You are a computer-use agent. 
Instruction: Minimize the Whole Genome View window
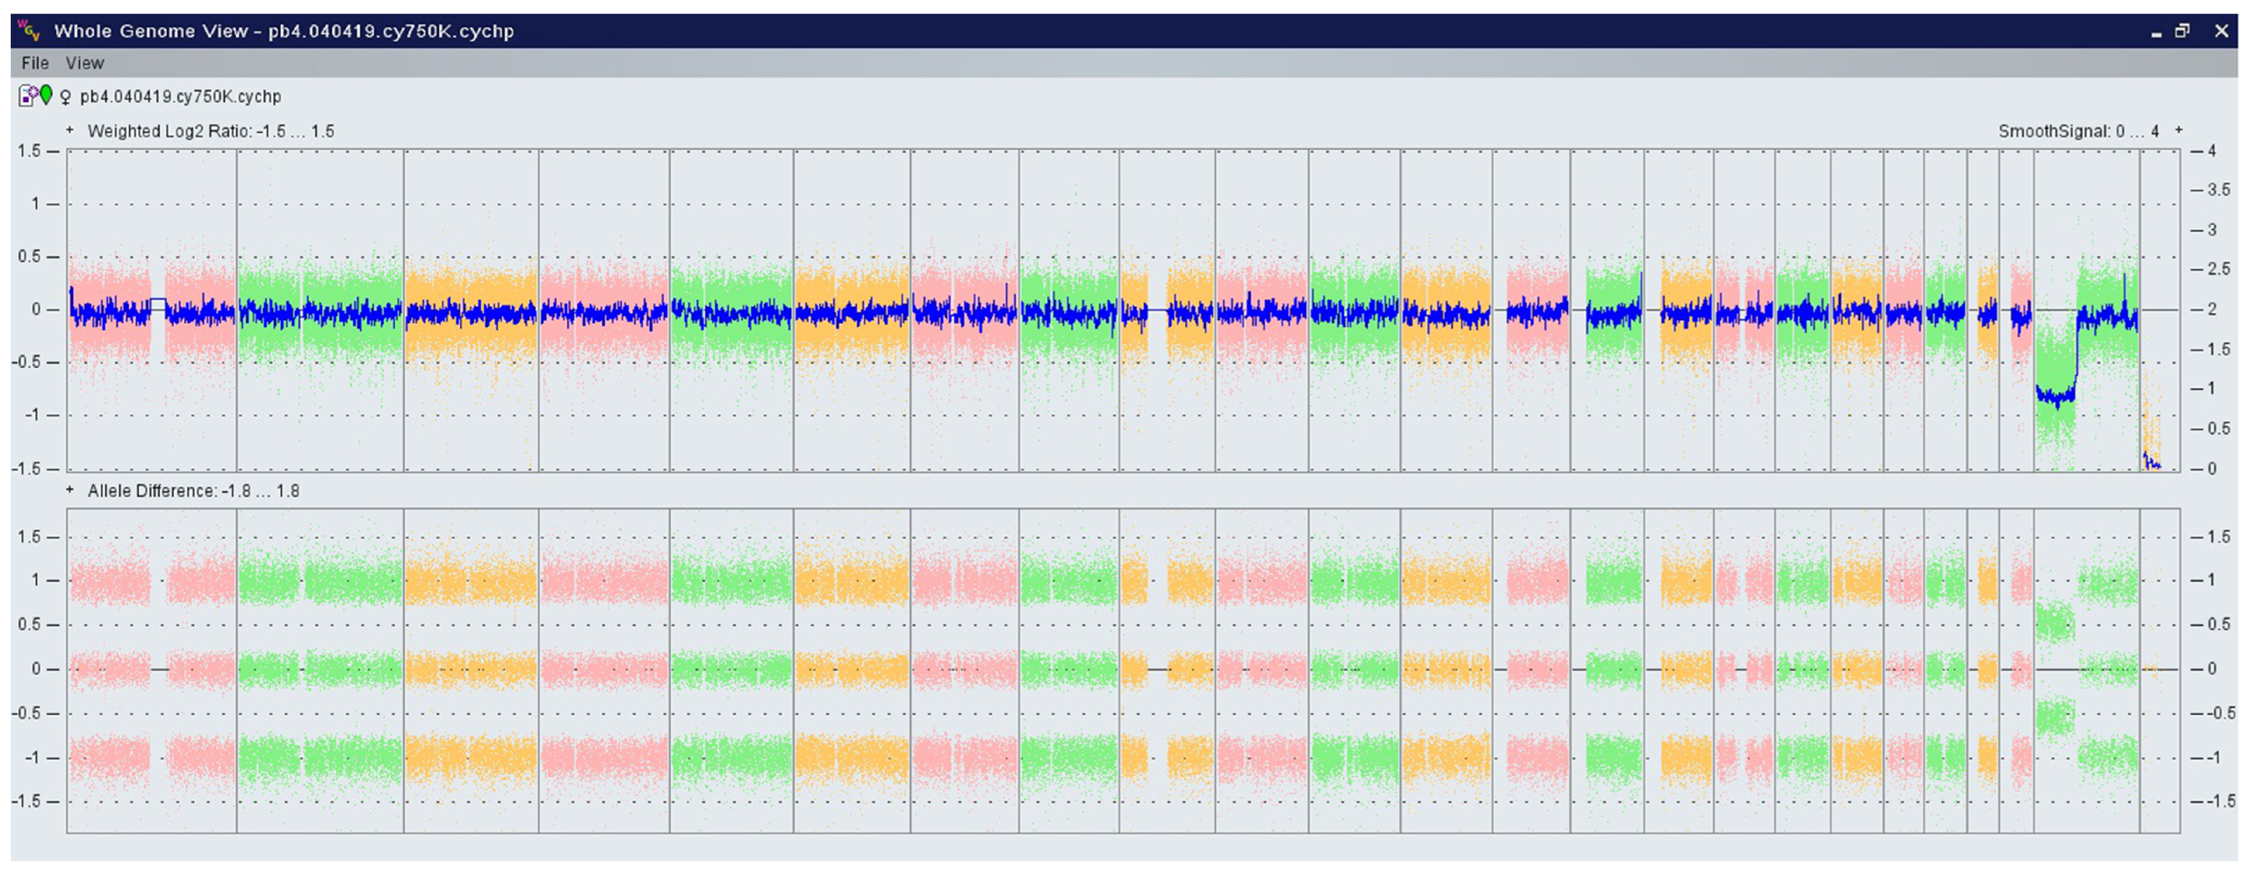pyautogui.click(x=2156, y=32)
